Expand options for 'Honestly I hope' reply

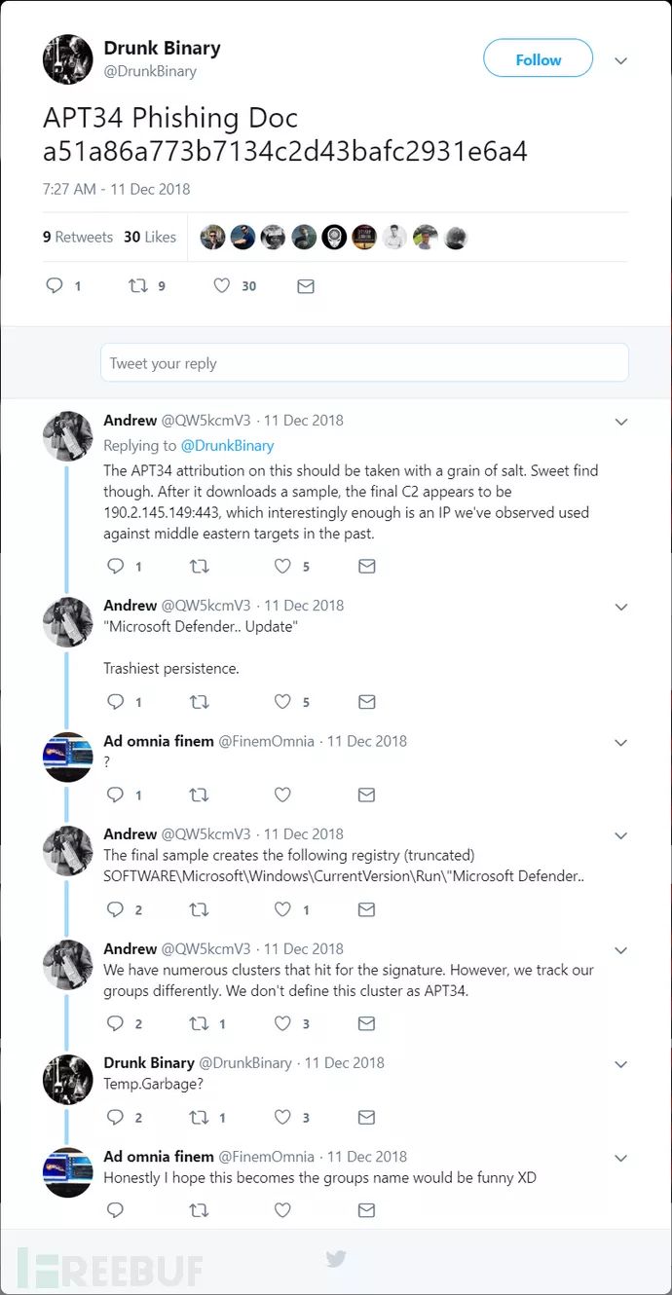[620, 1158]
